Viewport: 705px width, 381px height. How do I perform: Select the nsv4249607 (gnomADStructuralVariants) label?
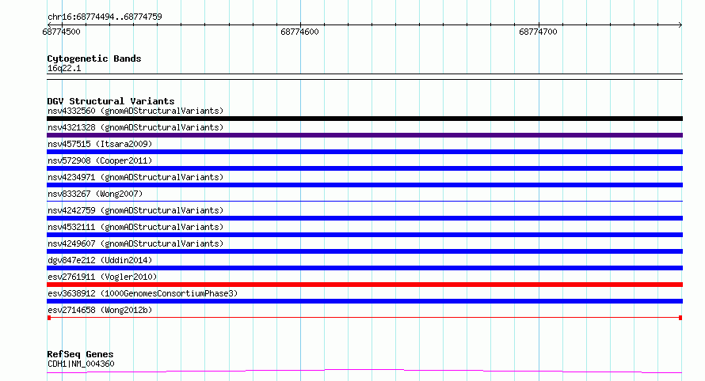click(x=135, y=243)
